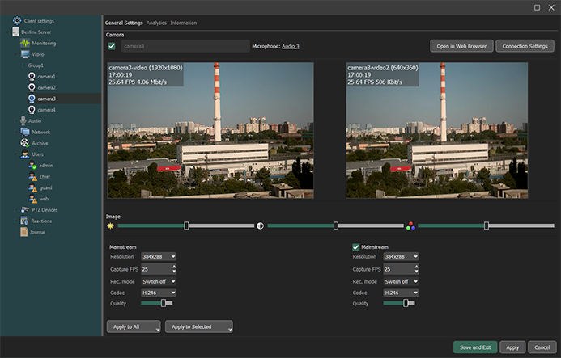
Task: Select the web user icon
Action: pyautogui.click(x=32, y=198)
